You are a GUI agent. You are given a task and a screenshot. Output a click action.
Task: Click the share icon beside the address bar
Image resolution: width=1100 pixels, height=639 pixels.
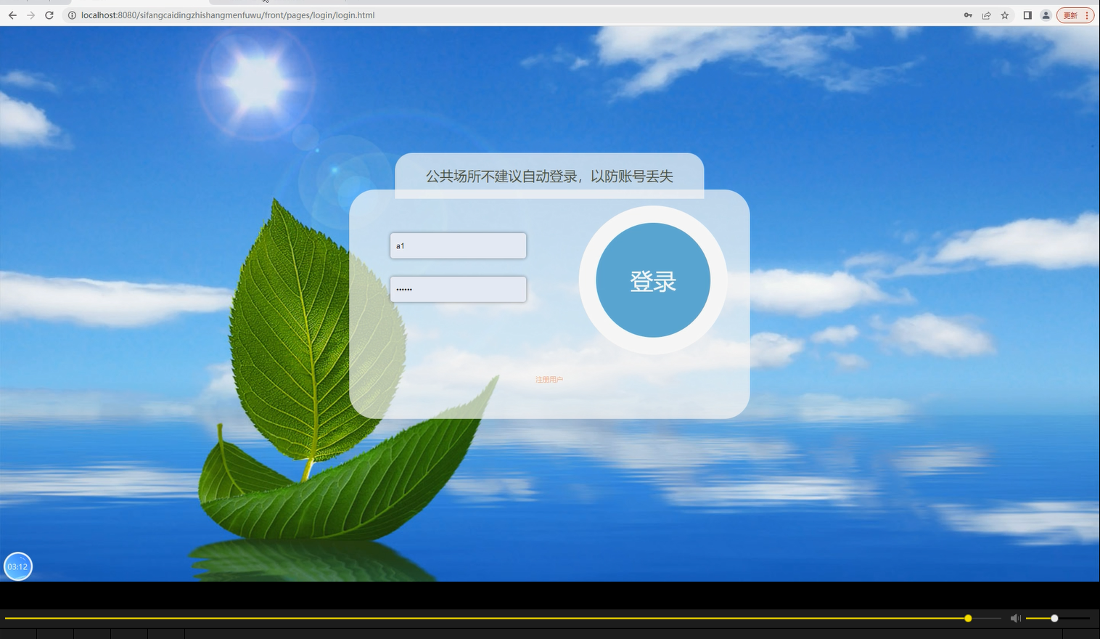[x=986, y=15]
